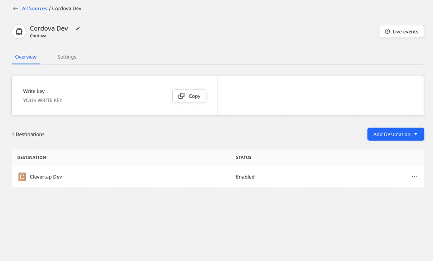
Task: Copy the write key
Action: point(189,96)
